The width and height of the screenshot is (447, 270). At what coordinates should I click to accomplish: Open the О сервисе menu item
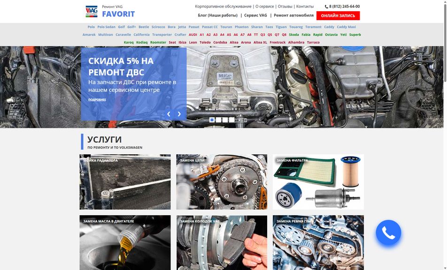pos(264,6)
